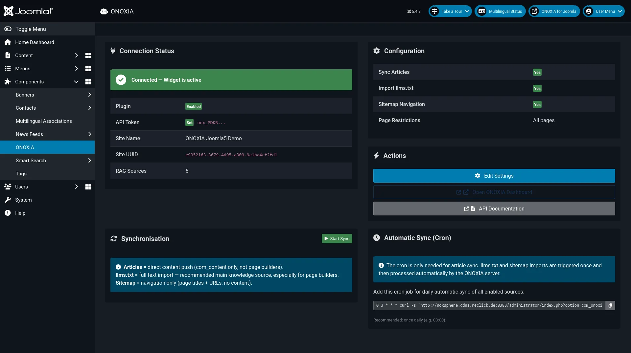Click the Connection Status plug icon

click(x=113, y=51)
